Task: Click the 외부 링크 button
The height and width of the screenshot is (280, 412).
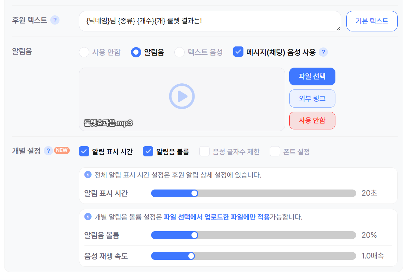Action: point(312,99)
